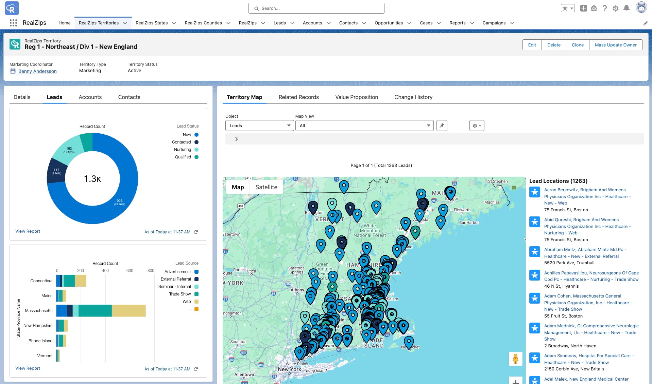Open the Object Leads combo box
This screenshot has height=384, width=652.
pyautogui.click(x=259, y=126)
